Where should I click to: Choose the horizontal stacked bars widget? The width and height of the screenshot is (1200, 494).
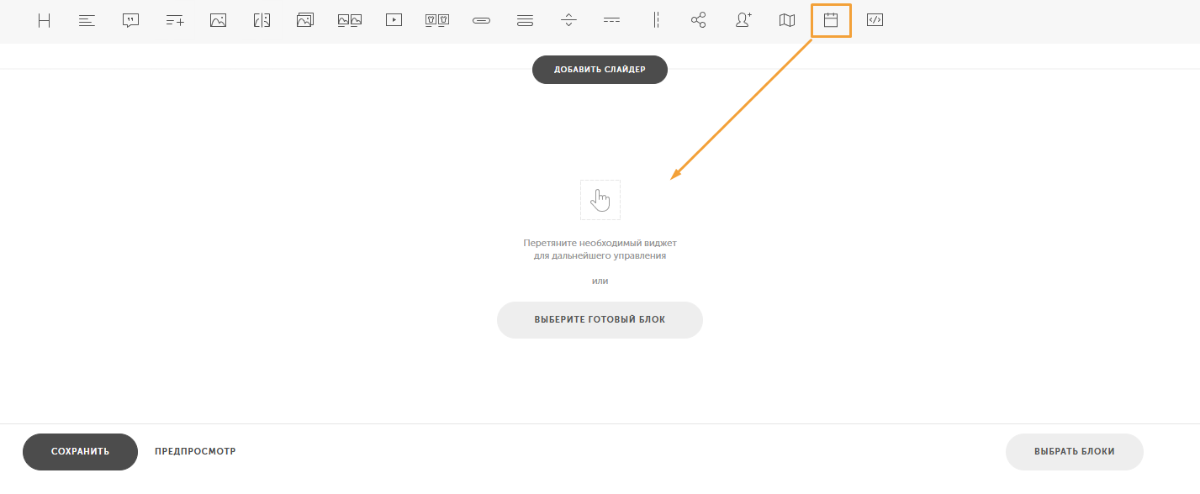[x=525, y=21]
